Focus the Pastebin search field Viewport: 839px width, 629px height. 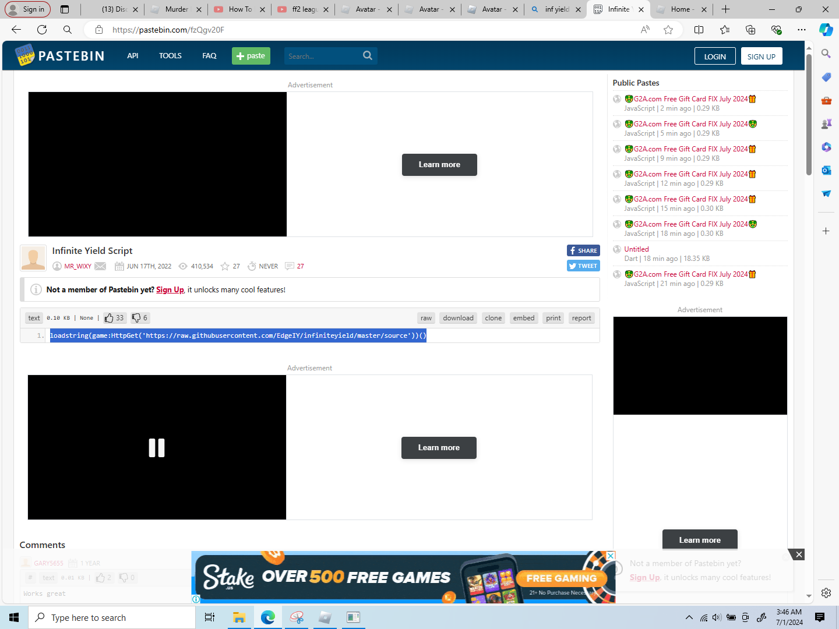[322, 56]
